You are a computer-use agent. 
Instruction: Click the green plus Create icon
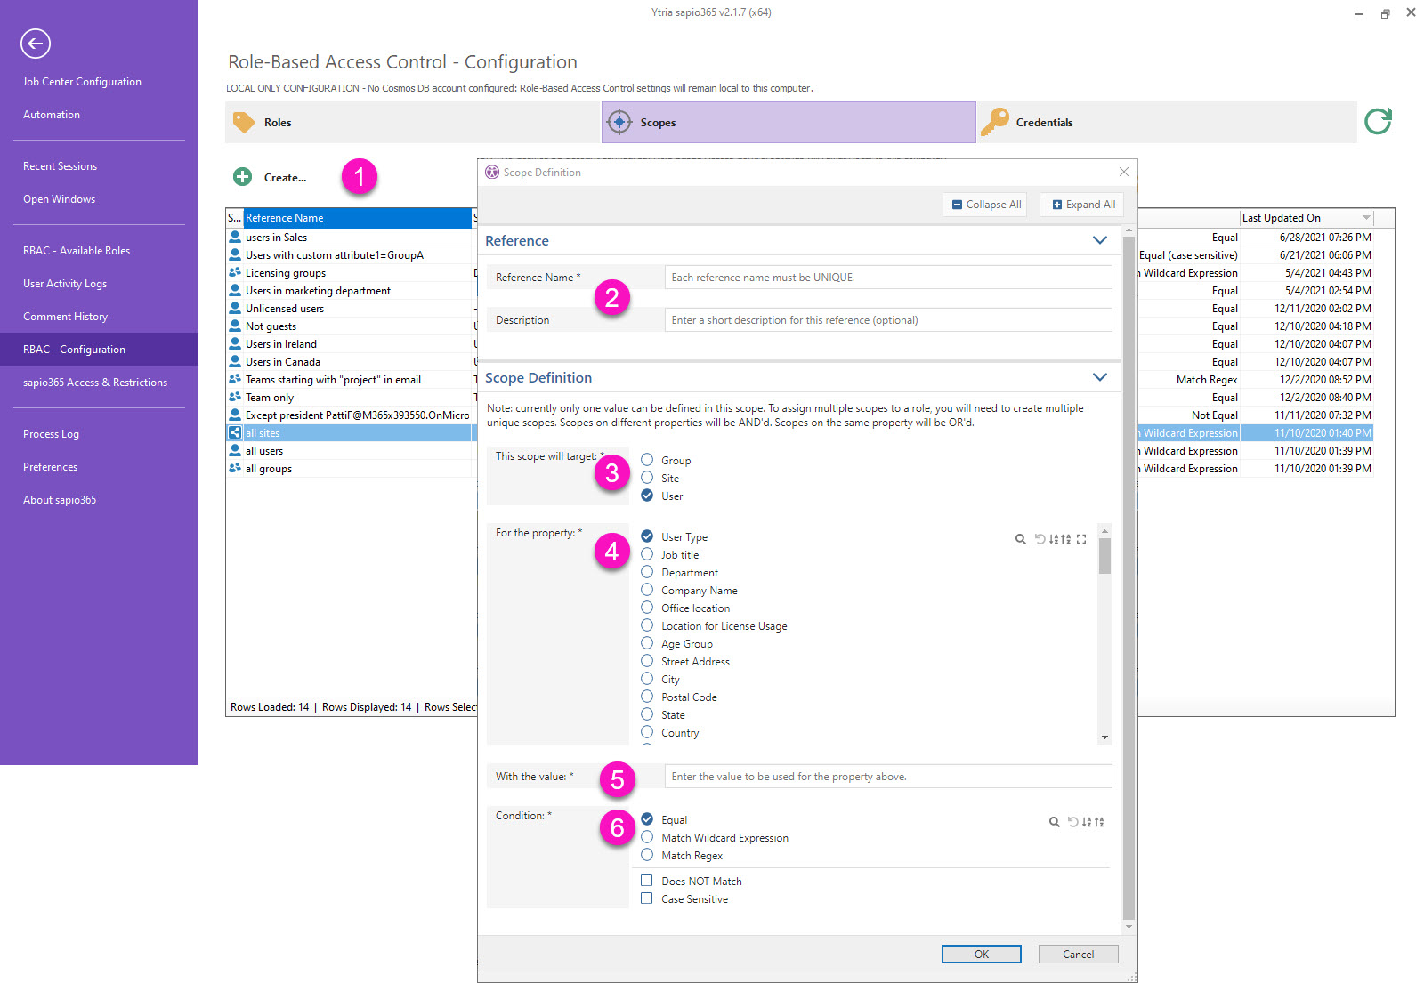click(242, 177)
